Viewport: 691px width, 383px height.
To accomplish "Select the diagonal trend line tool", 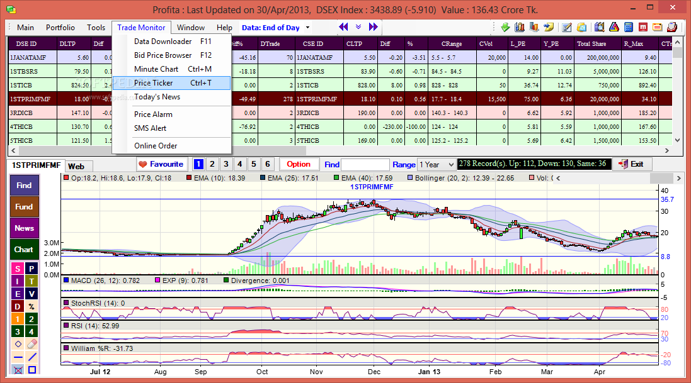I will pos(31,357).
